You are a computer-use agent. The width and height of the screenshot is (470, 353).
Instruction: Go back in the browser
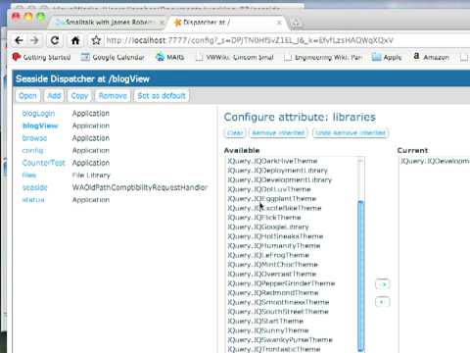click(x=19, y=40)
